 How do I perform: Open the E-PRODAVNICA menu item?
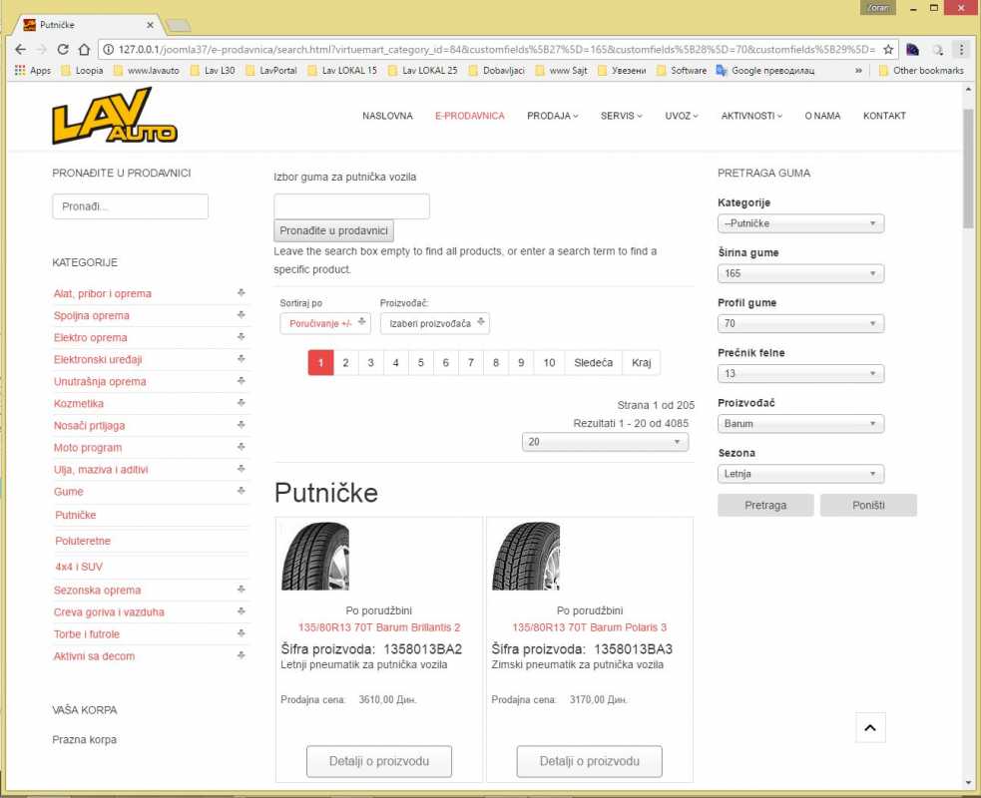tap(470, 116)
